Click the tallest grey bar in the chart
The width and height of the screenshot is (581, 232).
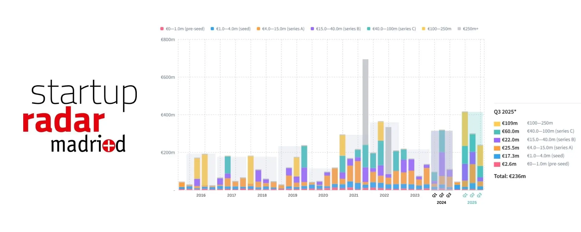365,101
